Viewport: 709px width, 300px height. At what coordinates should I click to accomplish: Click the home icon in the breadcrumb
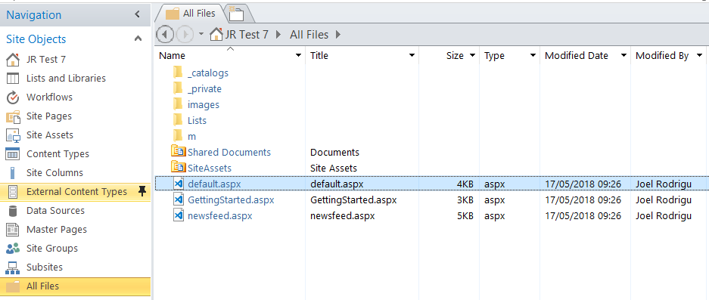pyautogui.click(x=216, y=34)
